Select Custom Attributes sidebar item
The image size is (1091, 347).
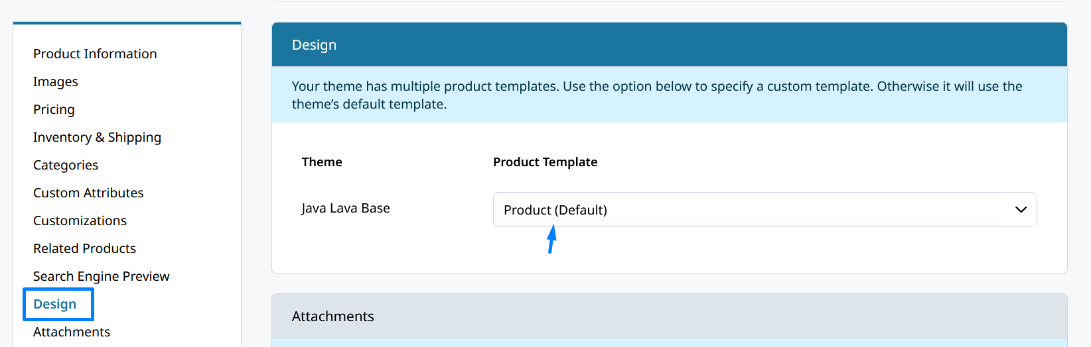coord(88,193)
